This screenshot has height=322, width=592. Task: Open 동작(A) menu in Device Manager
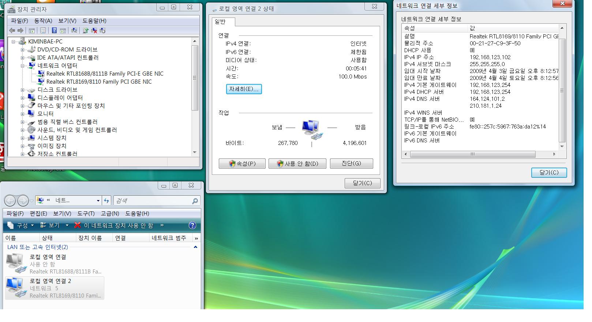click(43, 21)
